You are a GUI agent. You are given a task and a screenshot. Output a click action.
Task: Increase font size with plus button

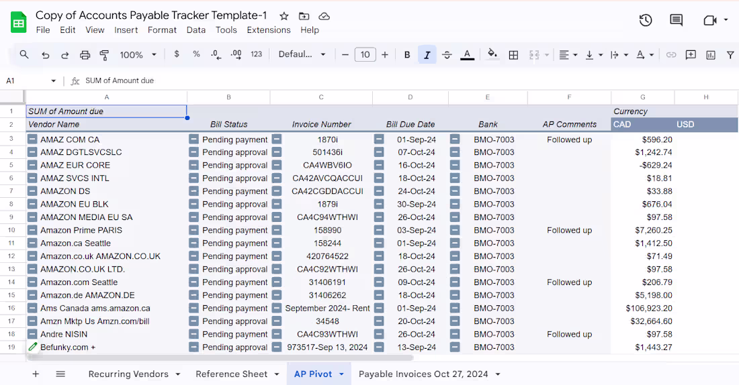click(x=385, y=55)
